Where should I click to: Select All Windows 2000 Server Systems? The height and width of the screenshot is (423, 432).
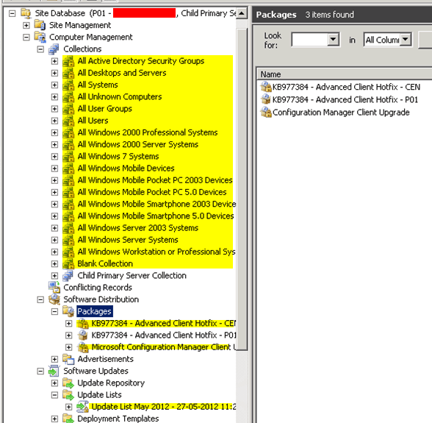tap(138, 144)
